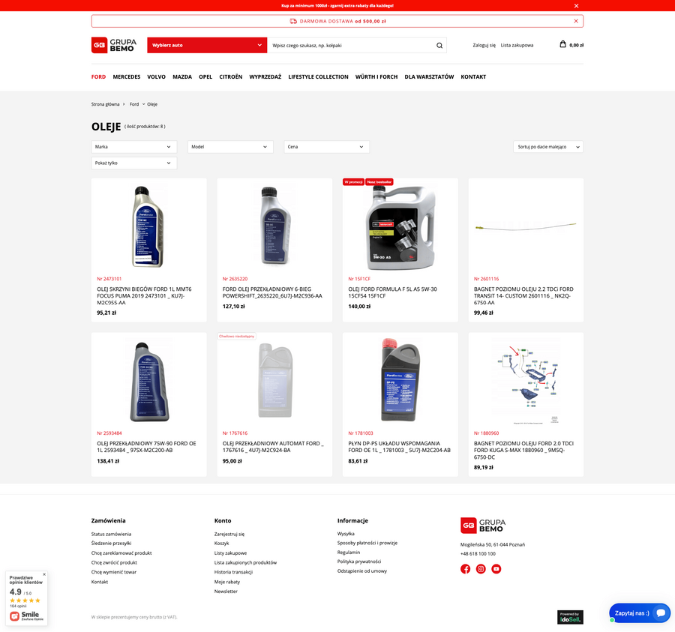
Task: Change sorting via Sortuj po dacie malejąco
Action: pyautogui.click(x=548, y=147)
